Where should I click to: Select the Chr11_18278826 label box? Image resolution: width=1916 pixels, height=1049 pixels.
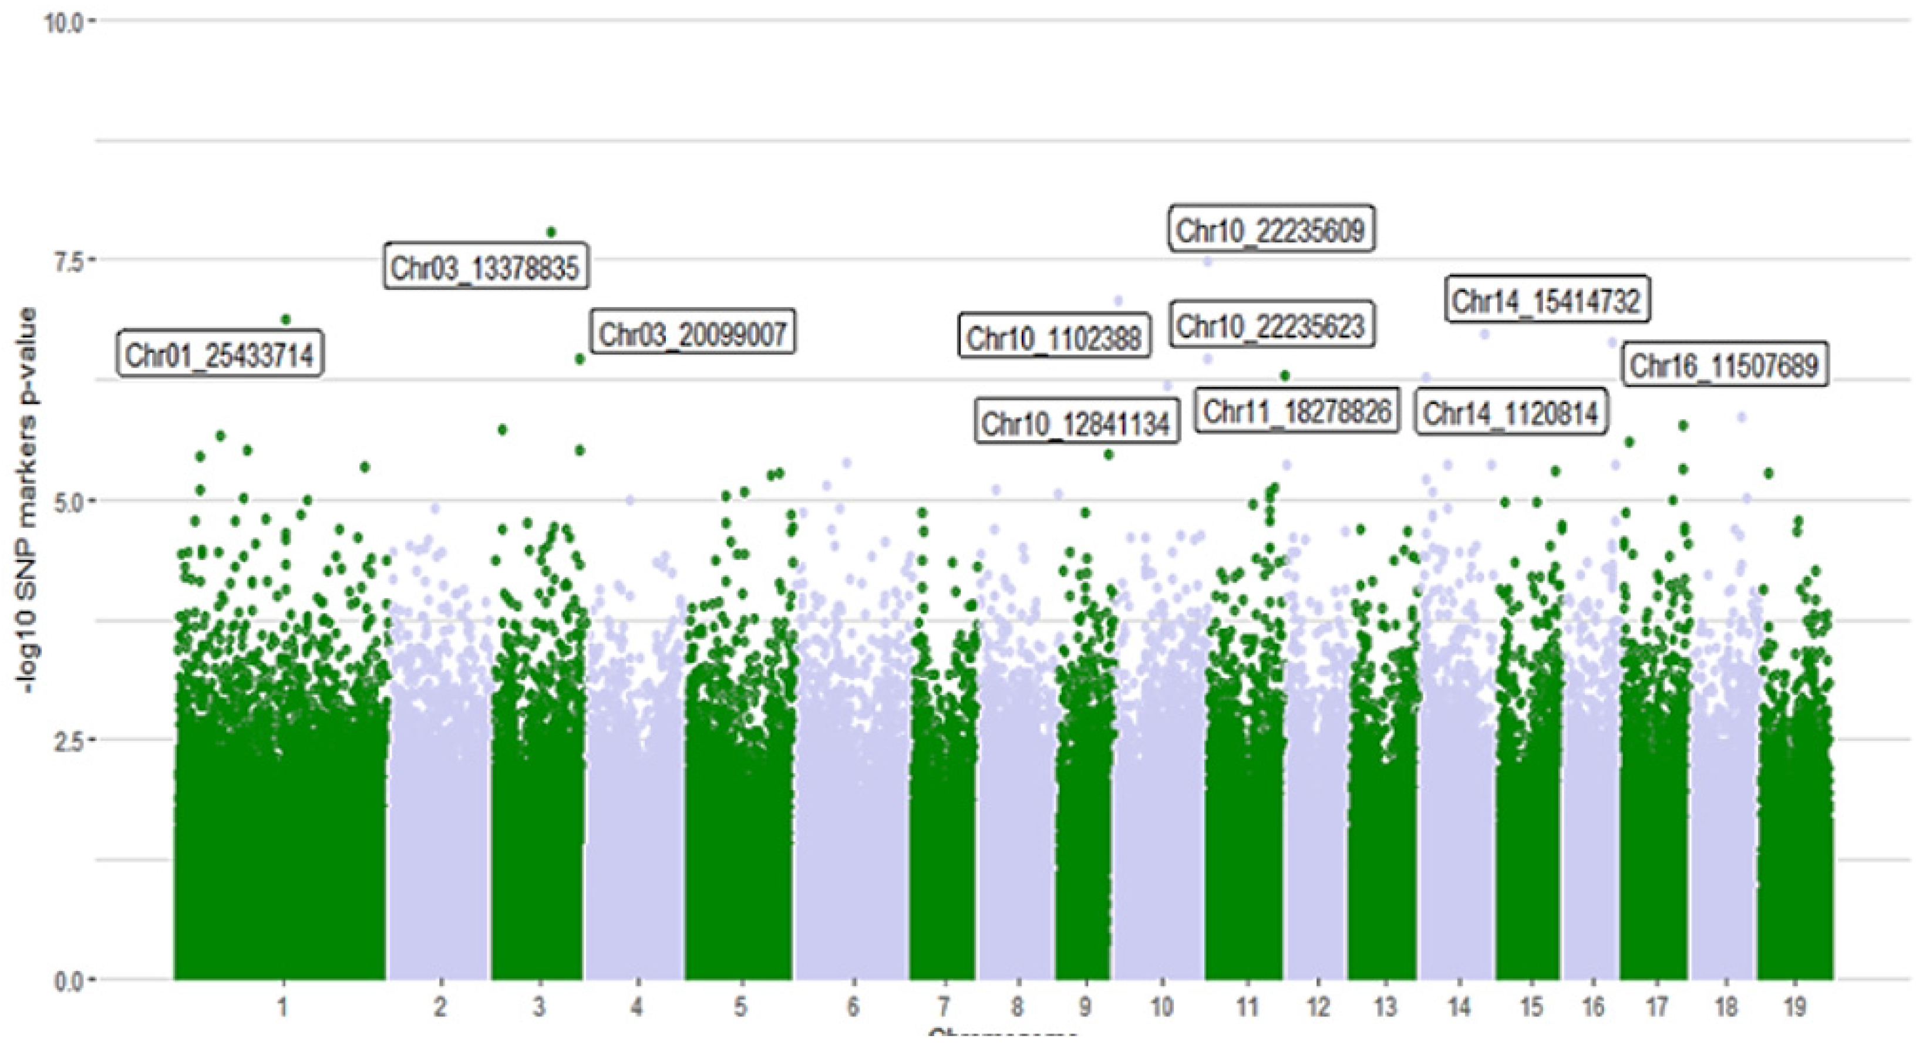coord(1297,410)
